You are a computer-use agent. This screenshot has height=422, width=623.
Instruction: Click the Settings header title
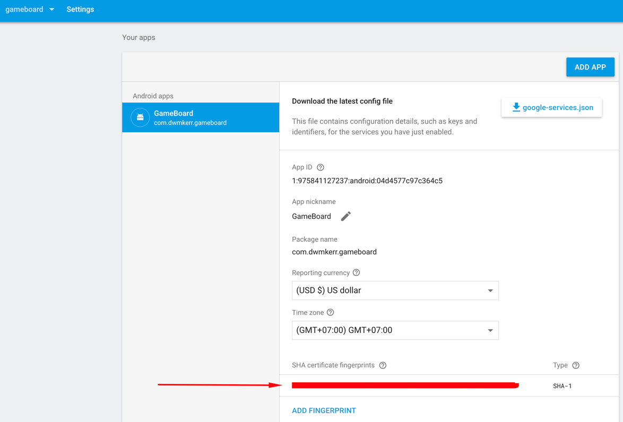[x=80, y=10]
